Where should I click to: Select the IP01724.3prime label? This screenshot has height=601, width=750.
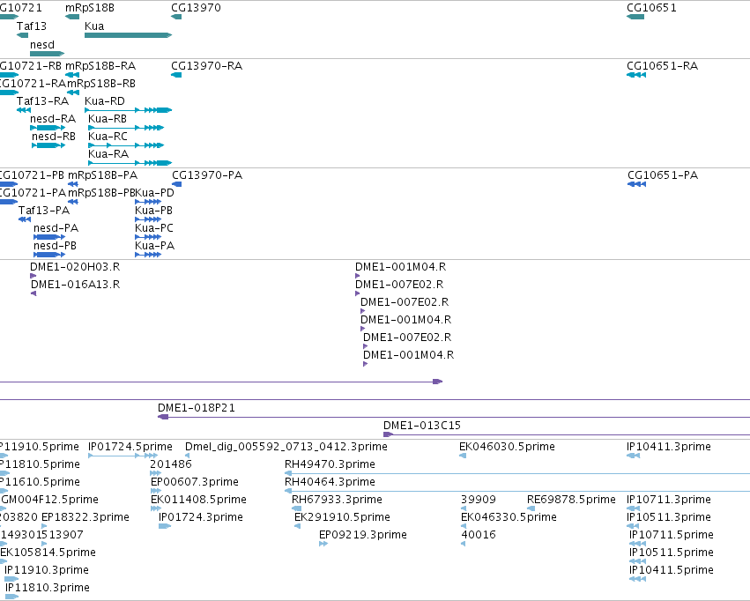pos(201,518)
